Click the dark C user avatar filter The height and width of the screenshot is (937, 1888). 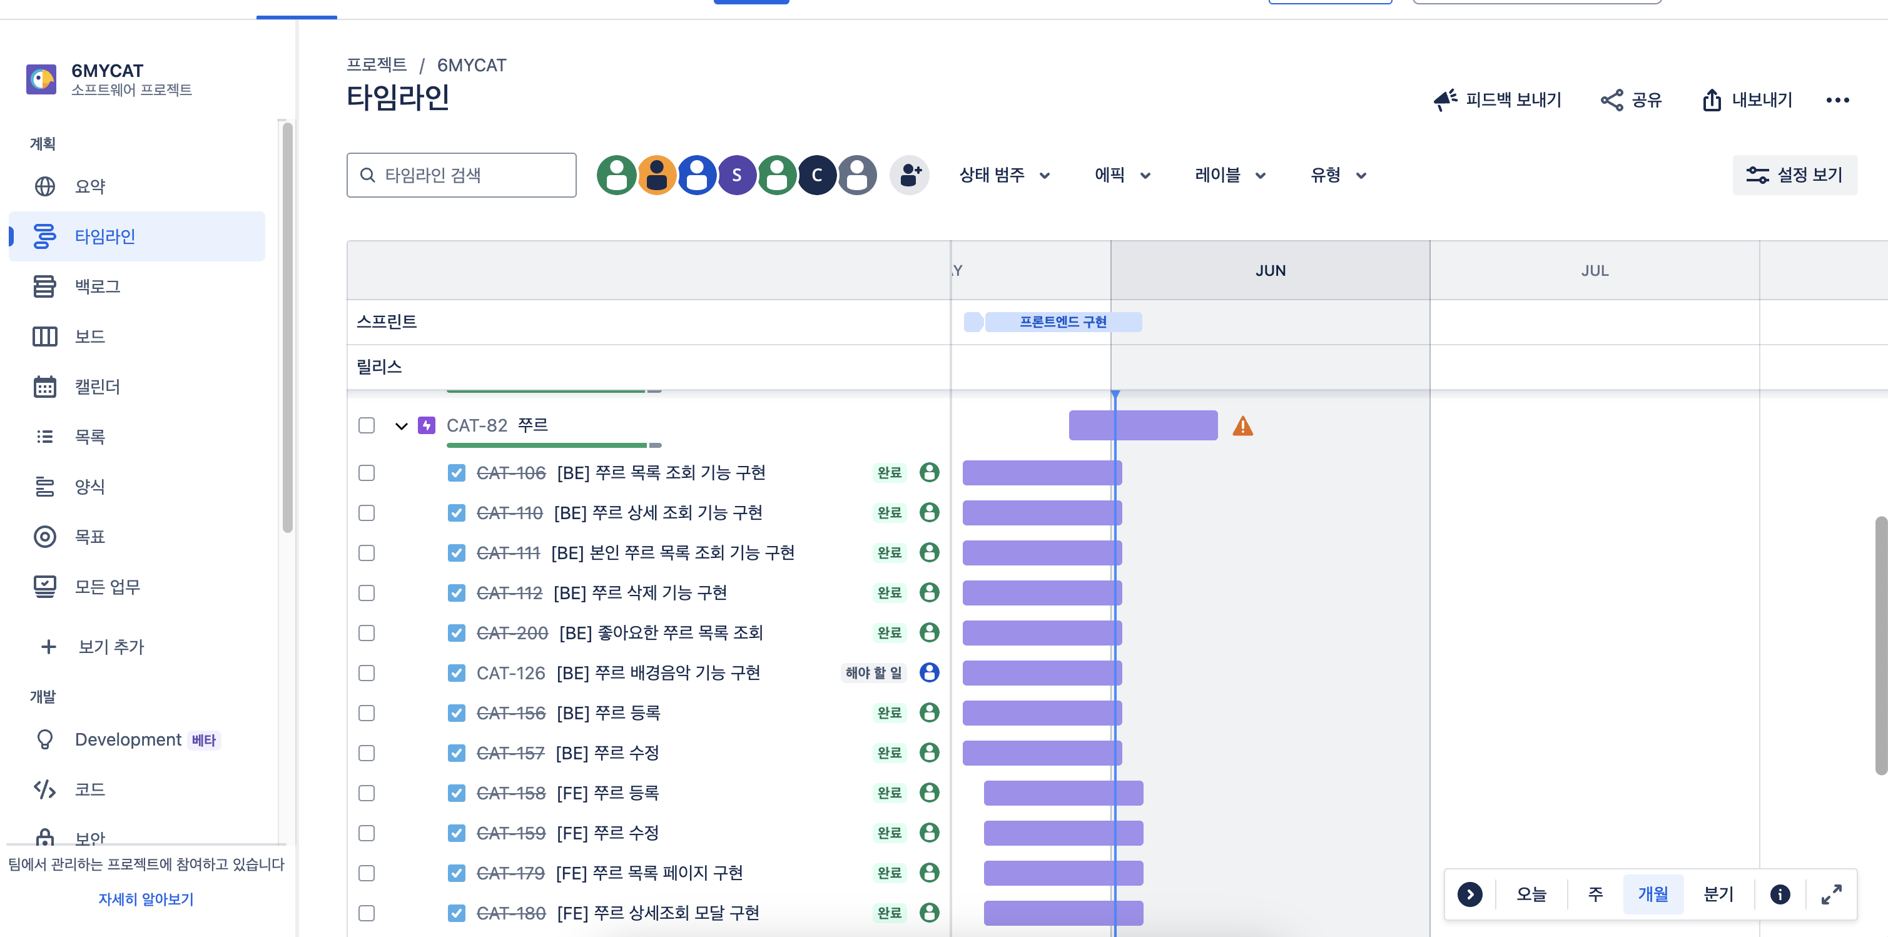tap(816, 175)
